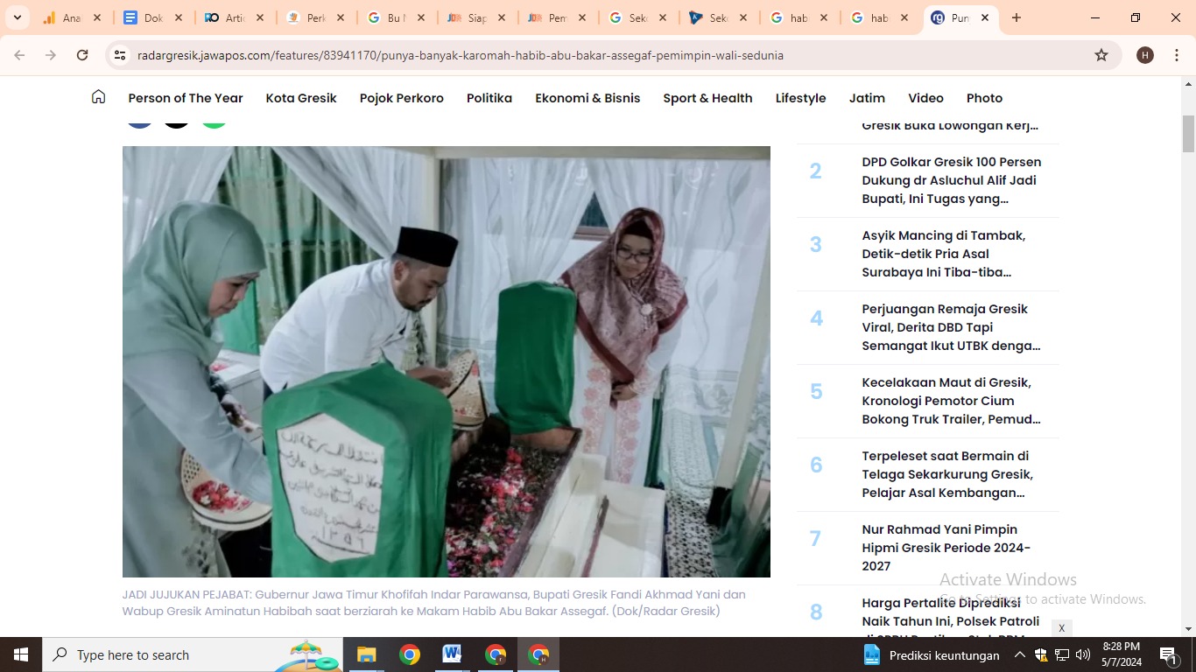Open the Sport & Health section
This screenshot has width=1196, height=672.
pos(707,98)
